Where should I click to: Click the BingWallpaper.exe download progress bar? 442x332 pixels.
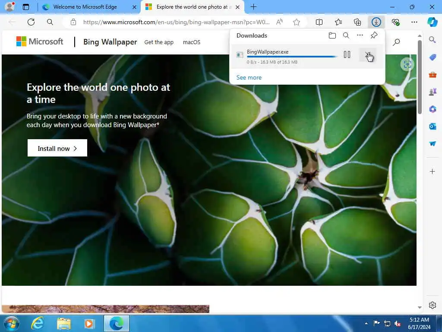pyautogui.click(x=292, y=57)
